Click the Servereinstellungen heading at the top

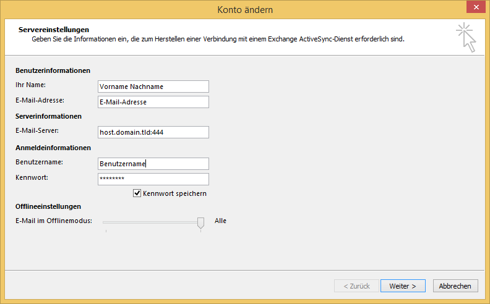pos(54,30)
